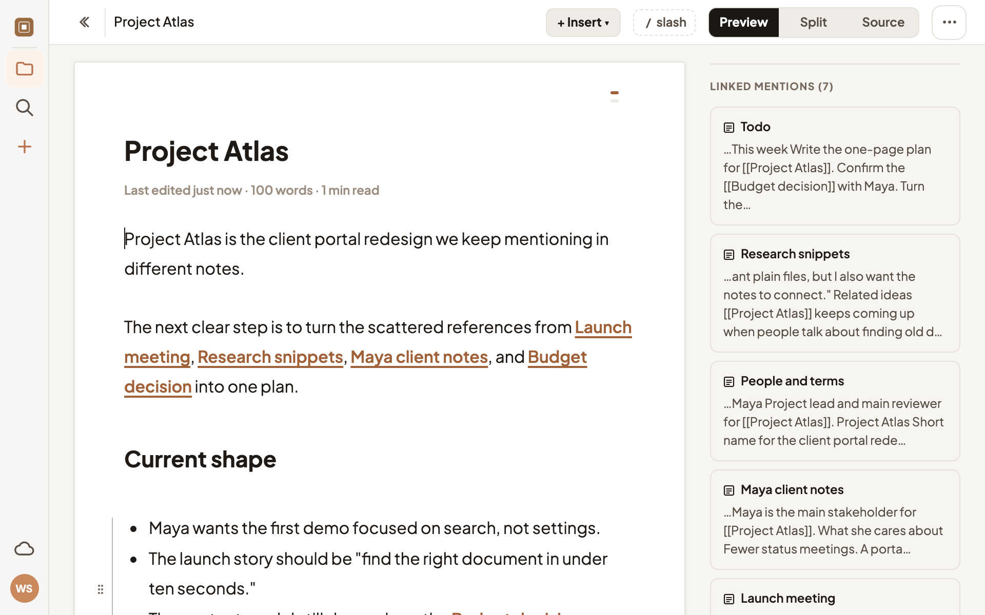
Task: Open the three-dot more options menu
Action: [949, 23]
